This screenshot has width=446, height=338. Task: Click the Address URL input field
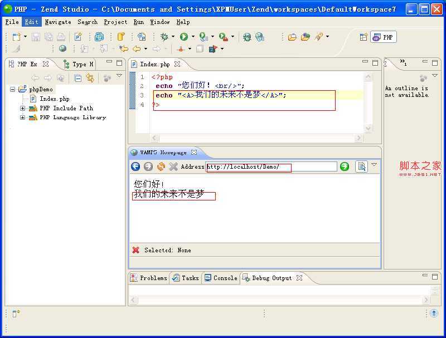coord(272,166)
